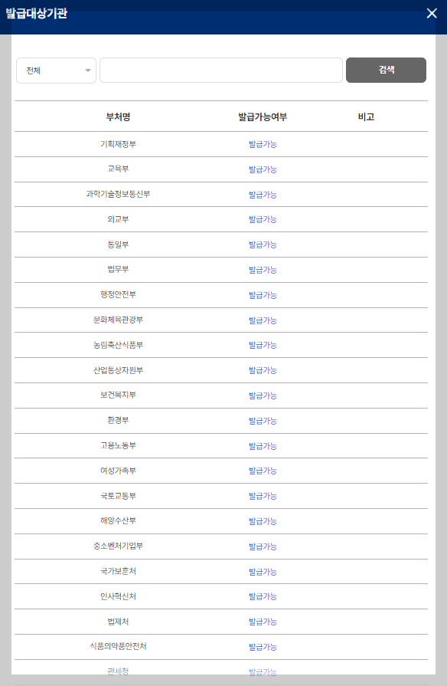The height and width of the screenshot is (686, 447).
Task: Click 발급가능 for 농림축산식품부
Action: [262, 345]
